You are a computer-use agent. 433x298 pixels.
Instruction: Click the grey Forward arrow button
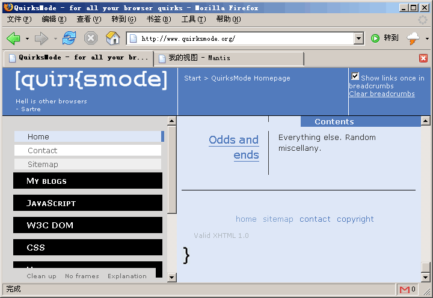(41, 38)
